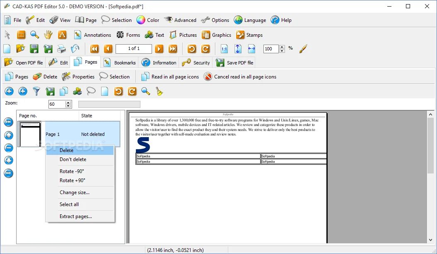Click the speech bubble icon in pages toolbar
The image size is (437, 254).
(91, 91)
